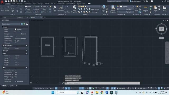The height and width of the screenshot is (95, 169).
Task: Open the Annotate ribbon tab
Action: [x=20, y=4]
